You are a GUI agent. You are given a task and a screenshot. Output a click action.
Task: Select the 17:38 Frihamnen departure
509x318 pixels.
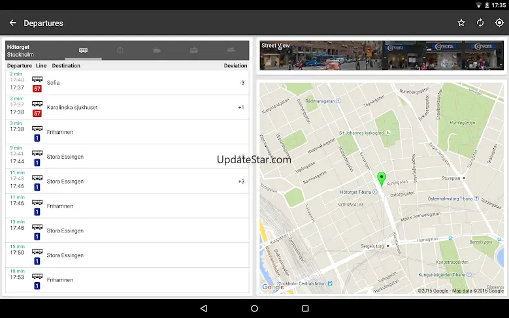pyautogui.click(x=127, y=132)
